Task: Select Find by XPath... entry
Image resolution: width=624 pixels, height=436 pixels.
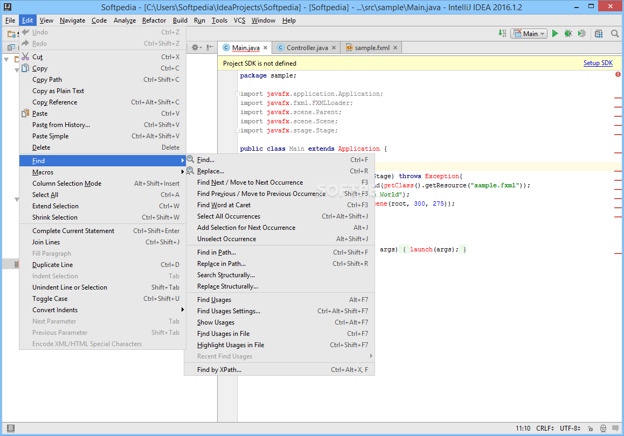Action: coord(279,370)
